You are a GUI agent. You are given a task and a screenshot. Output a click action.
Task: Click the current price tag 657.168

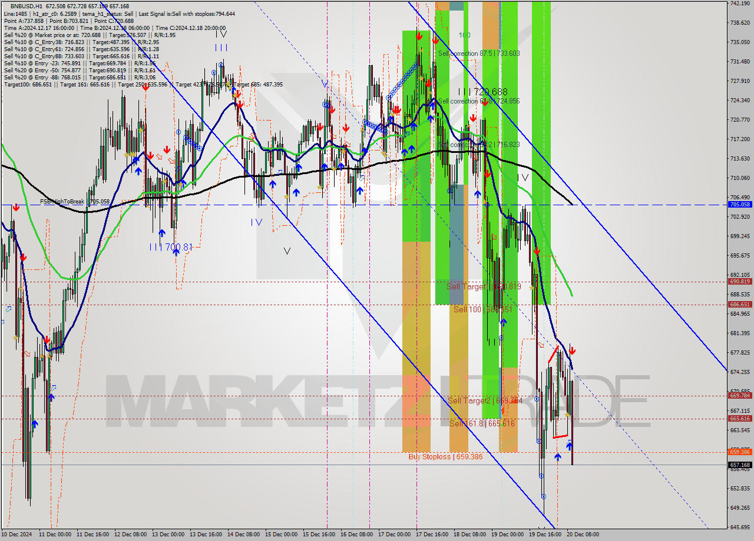click(739, 465)
